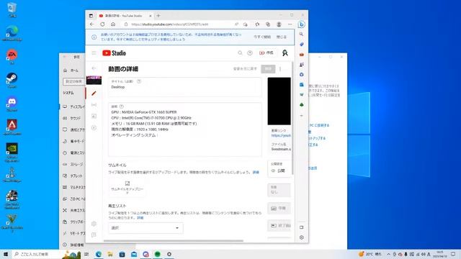
Task: Click the banner's confirm-now link
Action: coord(262,37)
